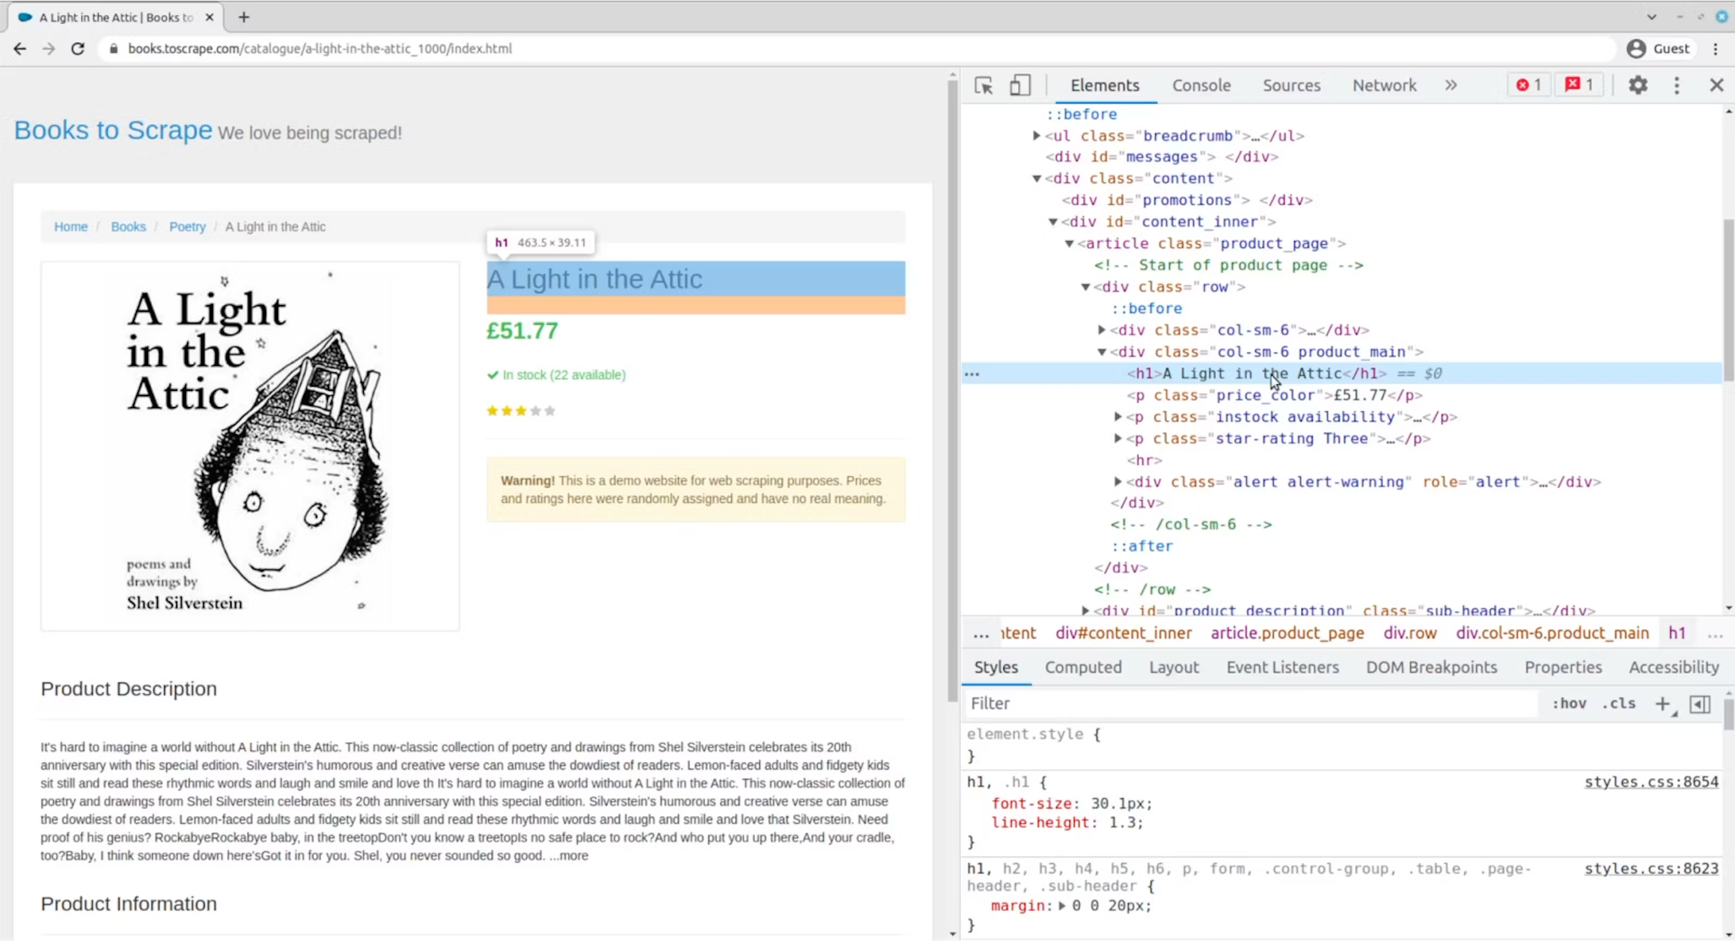Toggle computed styles sidebar pane icon
The height and width of the screenshot is (941, 1735).
pos(1699,704)
